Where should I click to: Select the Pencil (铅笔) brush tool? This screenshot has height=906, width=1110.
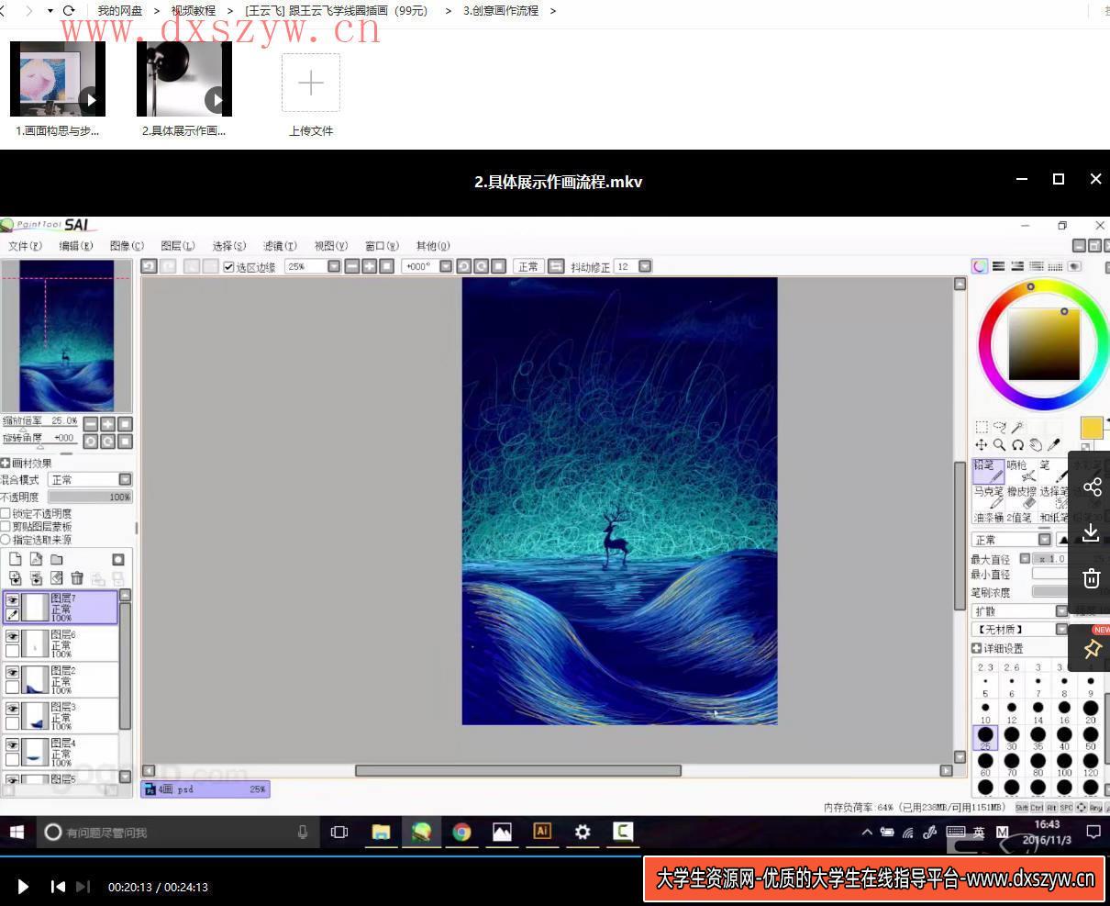pyautogui.click(x=988, y=471)
